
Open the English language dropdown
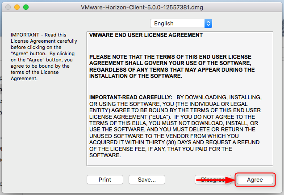point(181,24)
